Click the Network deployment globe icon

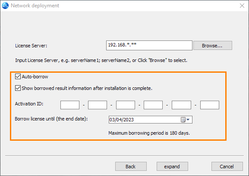pos(5,6)
